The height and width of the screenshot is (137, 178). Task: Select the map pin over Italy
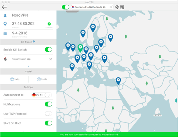pos(89,65)
